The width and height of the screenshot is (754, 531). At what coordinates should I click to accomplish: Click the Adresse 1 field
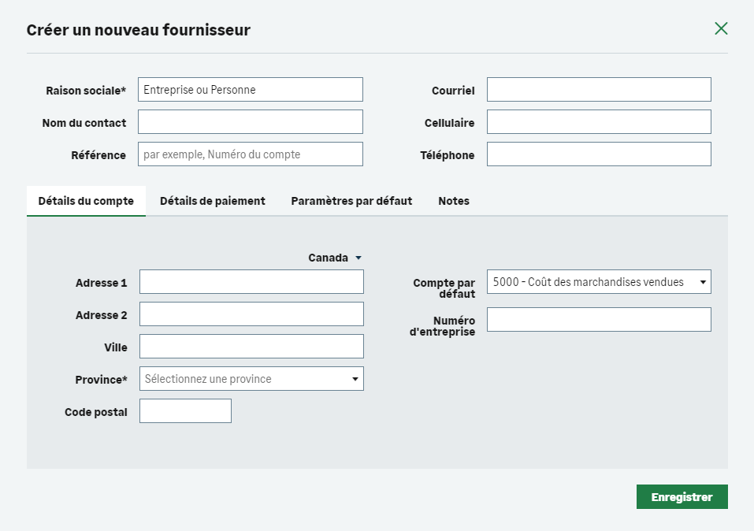pos(251,282)
